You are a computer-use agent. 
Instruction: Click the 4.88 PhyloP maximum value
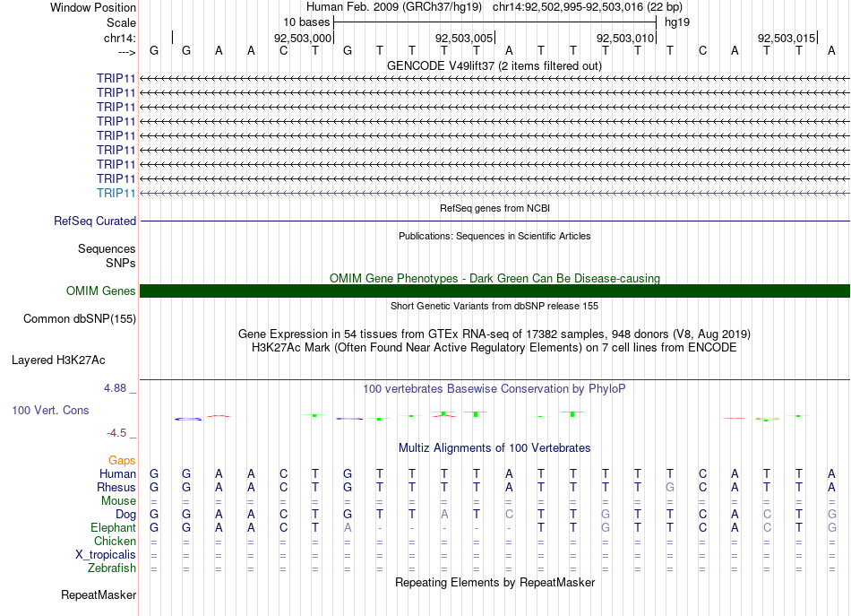point(115,388)
